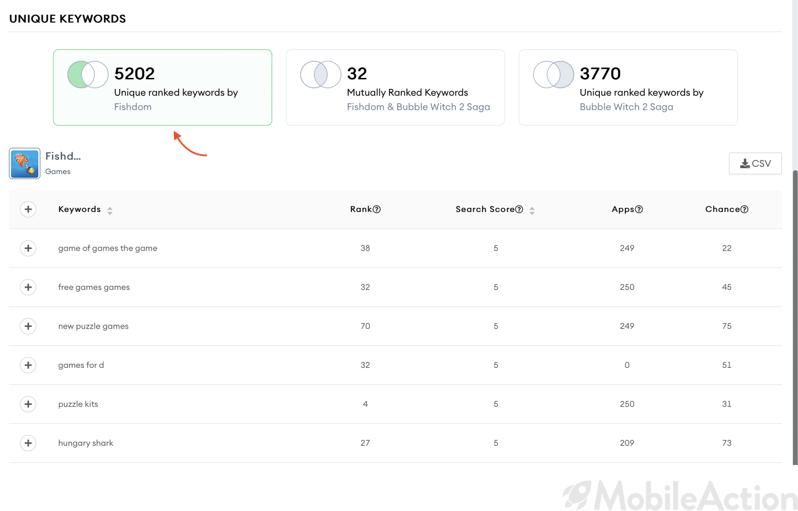Image resolution: width=798 pixels, height=511 pixels.
Task: Click apps value 209 for hungary shark
Action: (627, 443)
